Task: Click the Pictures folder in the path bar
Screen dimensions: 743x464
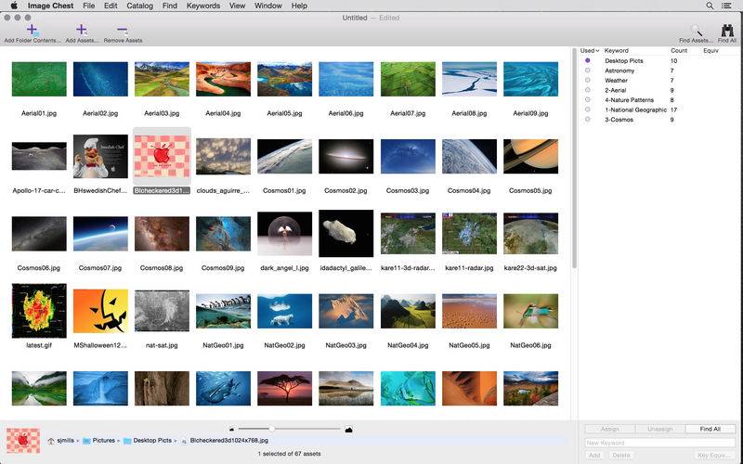Action: point(103,440)
